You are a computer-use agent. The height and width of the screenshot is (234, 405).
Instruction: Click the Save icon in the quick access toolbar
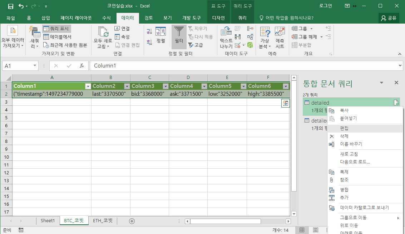pyautogui.click(x=11, y=6)
